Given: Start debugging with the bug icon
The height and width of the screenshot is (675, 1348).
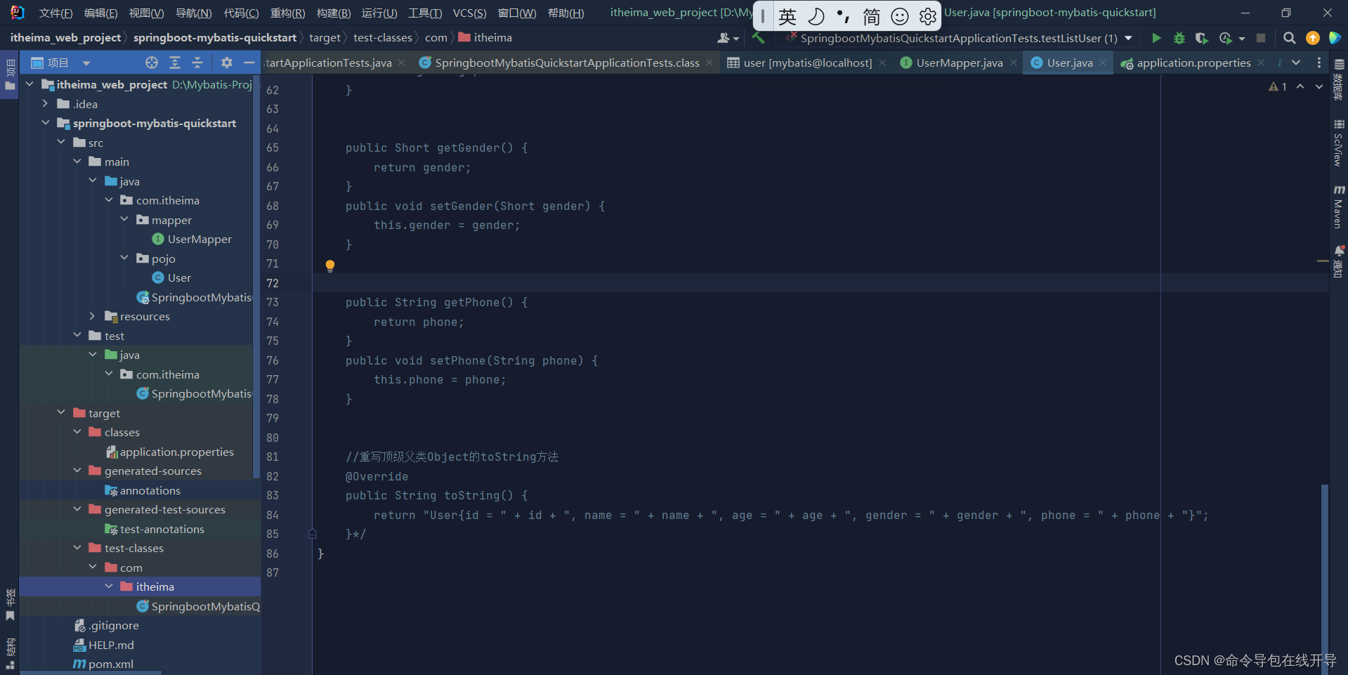Looking at the screenshot, I should [1179, 38].
